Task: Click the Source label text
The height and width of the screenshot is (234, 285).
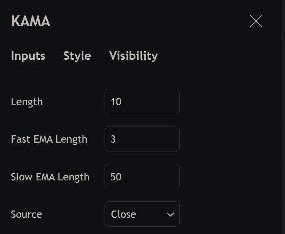Action: pyautogui.click(x=27, y=214)
